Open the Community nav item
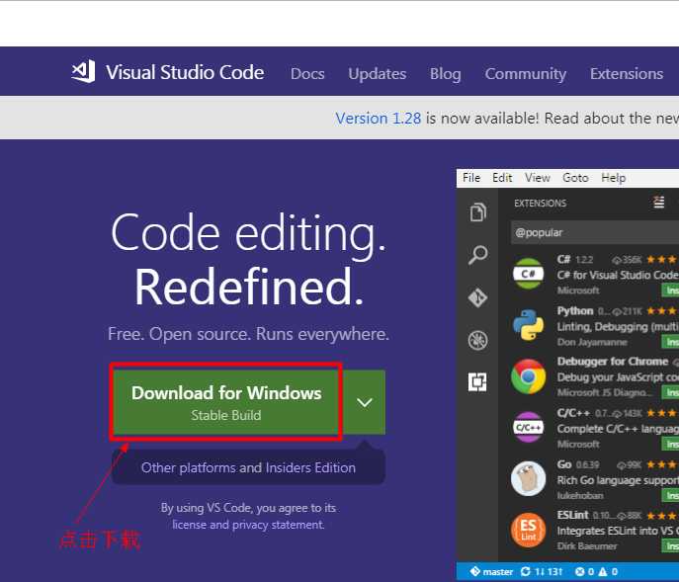Image resolution: width=679 pixels, height=582 pixels. point(525,74)
